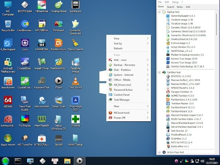Open Dead Pixel Buddy icon
The image size is (220, 165).
(x=25, y=103)
